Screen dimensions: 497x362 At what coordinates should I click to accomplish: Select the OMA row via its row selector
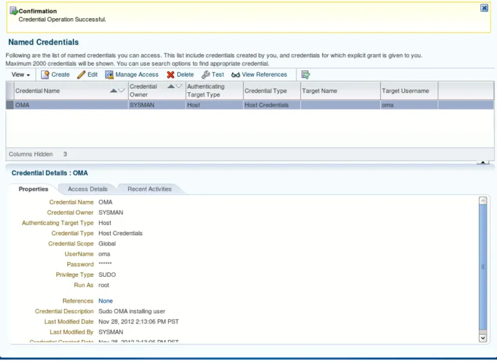10,105
